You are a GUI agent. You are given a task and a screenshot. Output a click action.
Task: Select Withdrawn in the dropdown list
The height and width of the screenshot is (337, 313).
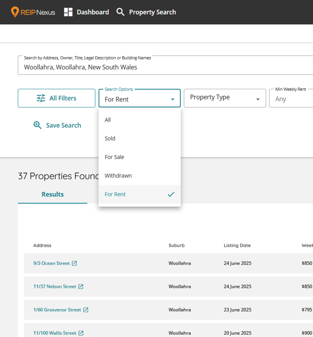point(118,176)
